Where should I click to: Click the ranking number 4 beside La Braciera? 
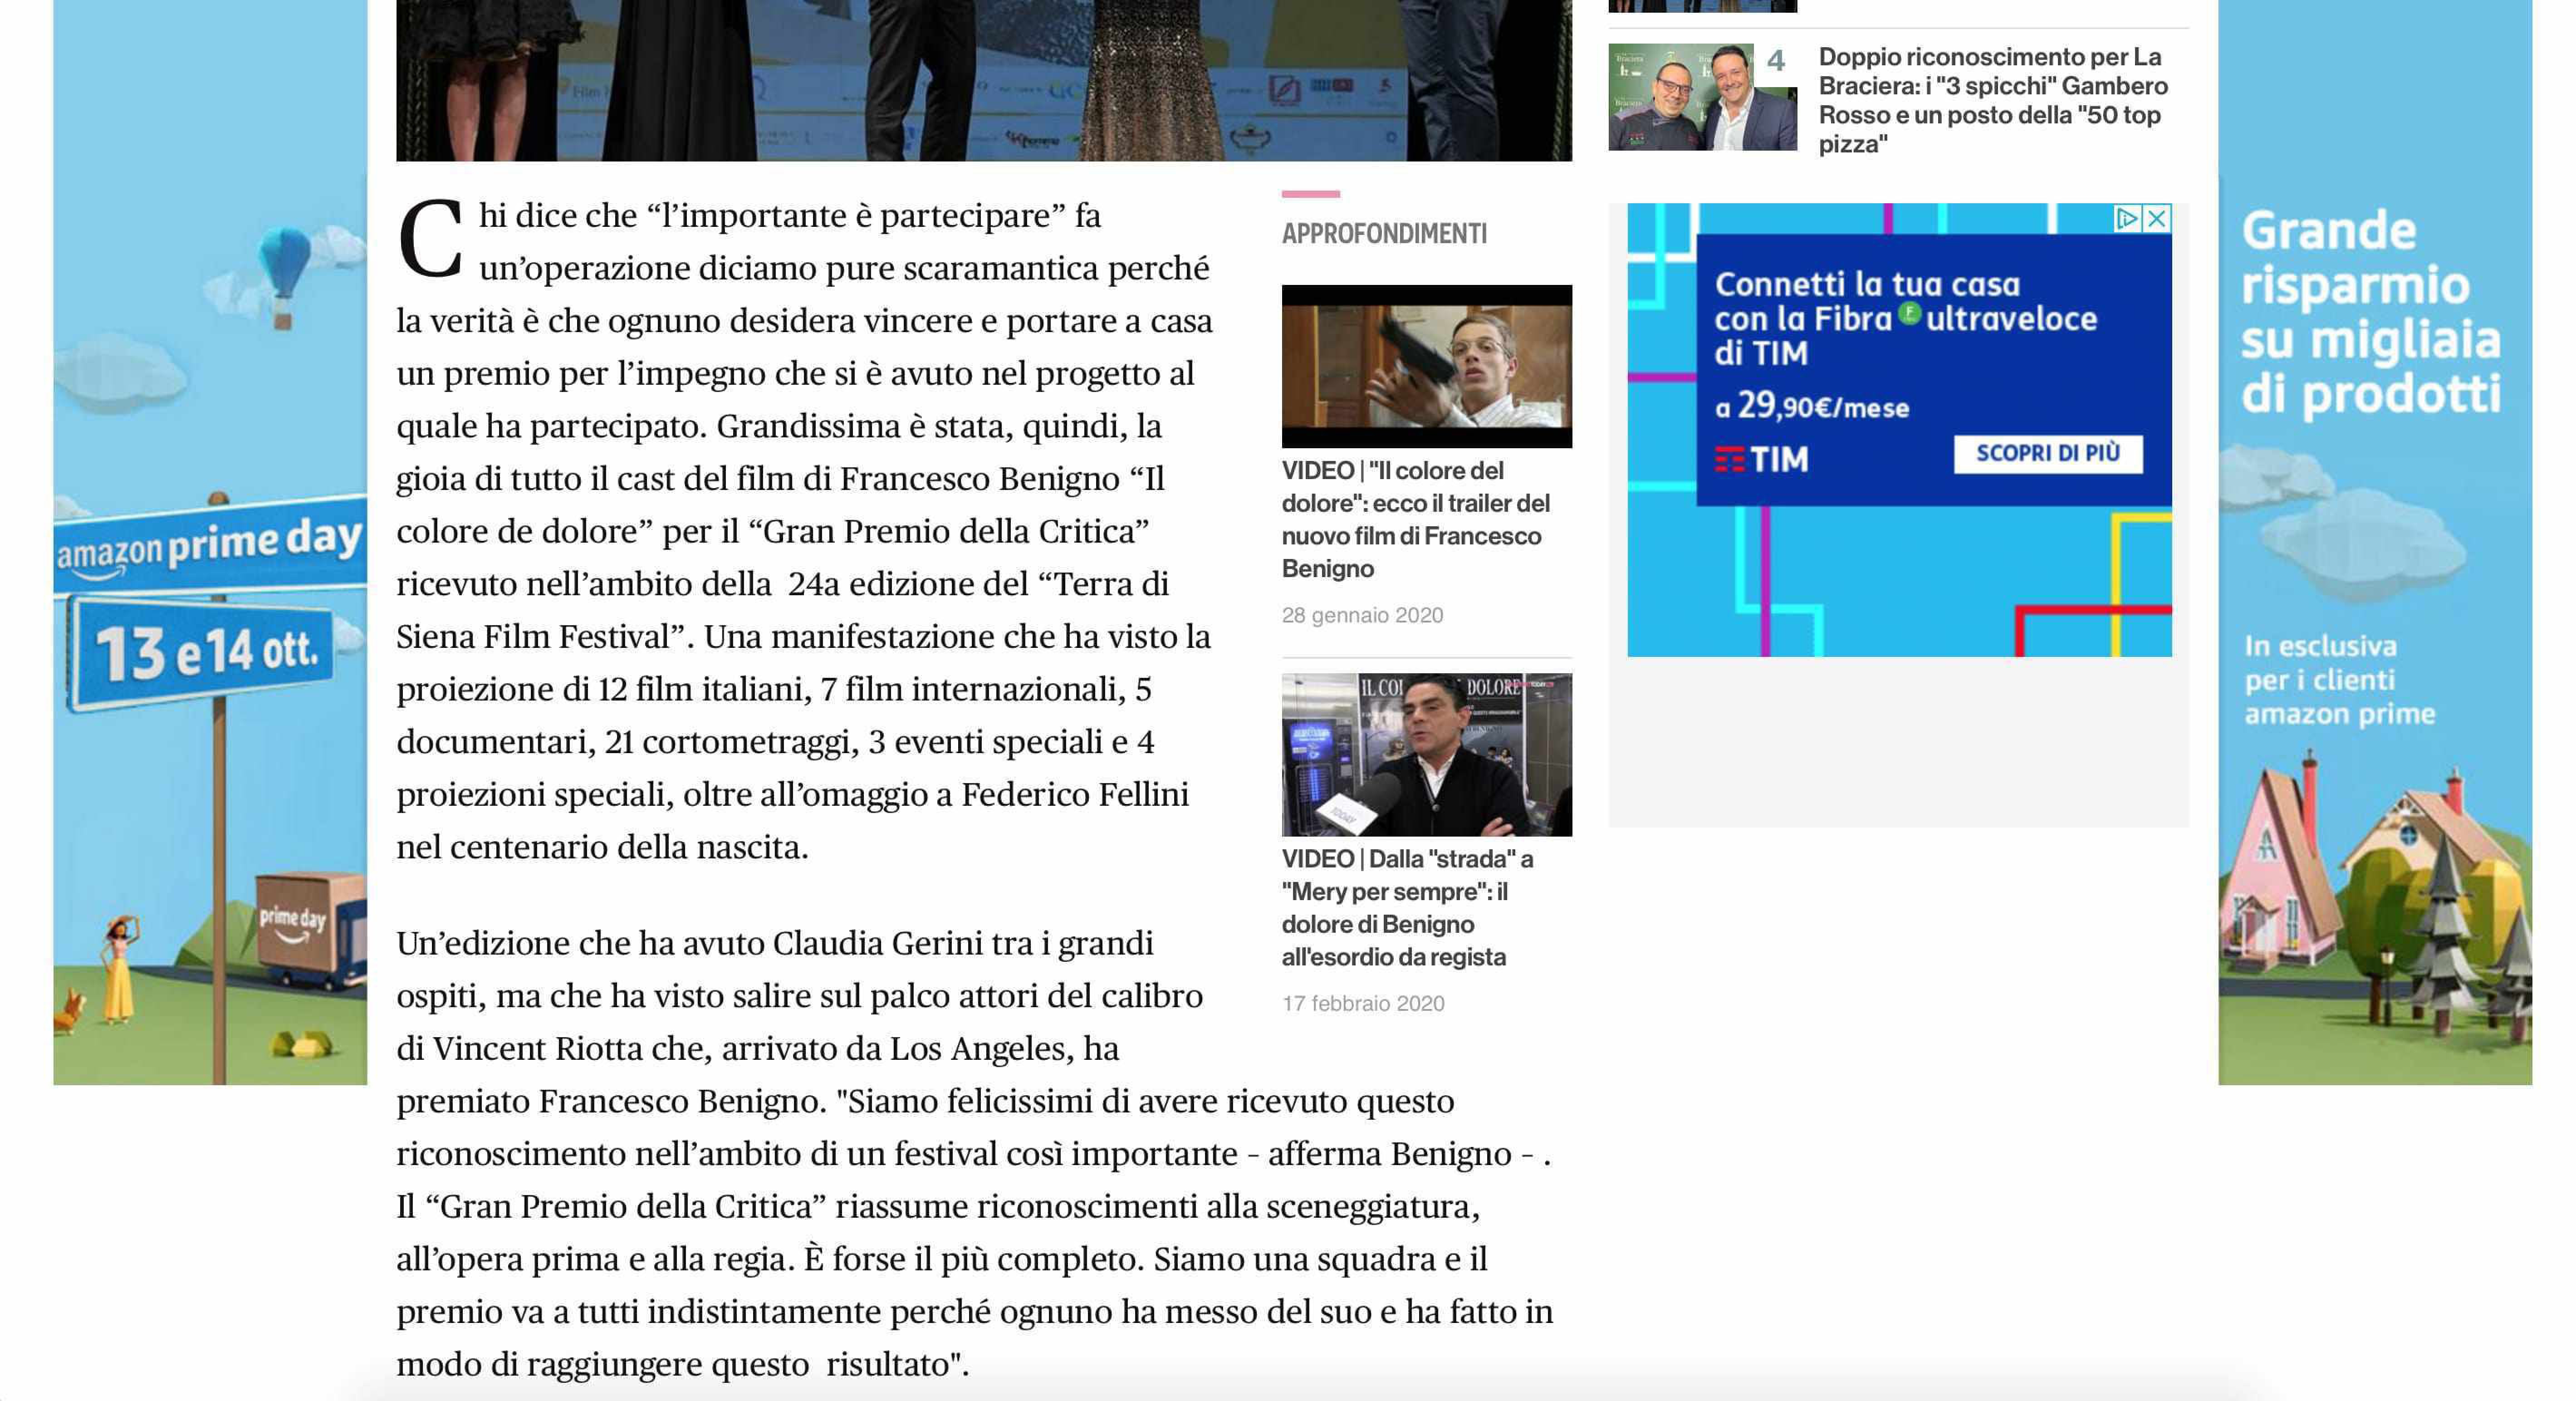point(1776,61)
